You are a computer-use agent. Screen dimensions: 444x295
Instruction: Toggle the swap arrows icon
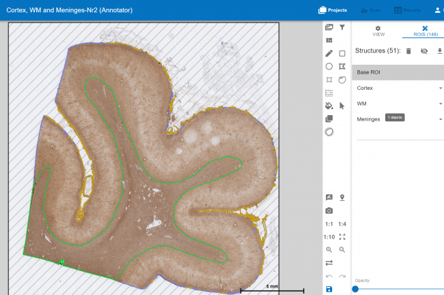pos(329,263)
